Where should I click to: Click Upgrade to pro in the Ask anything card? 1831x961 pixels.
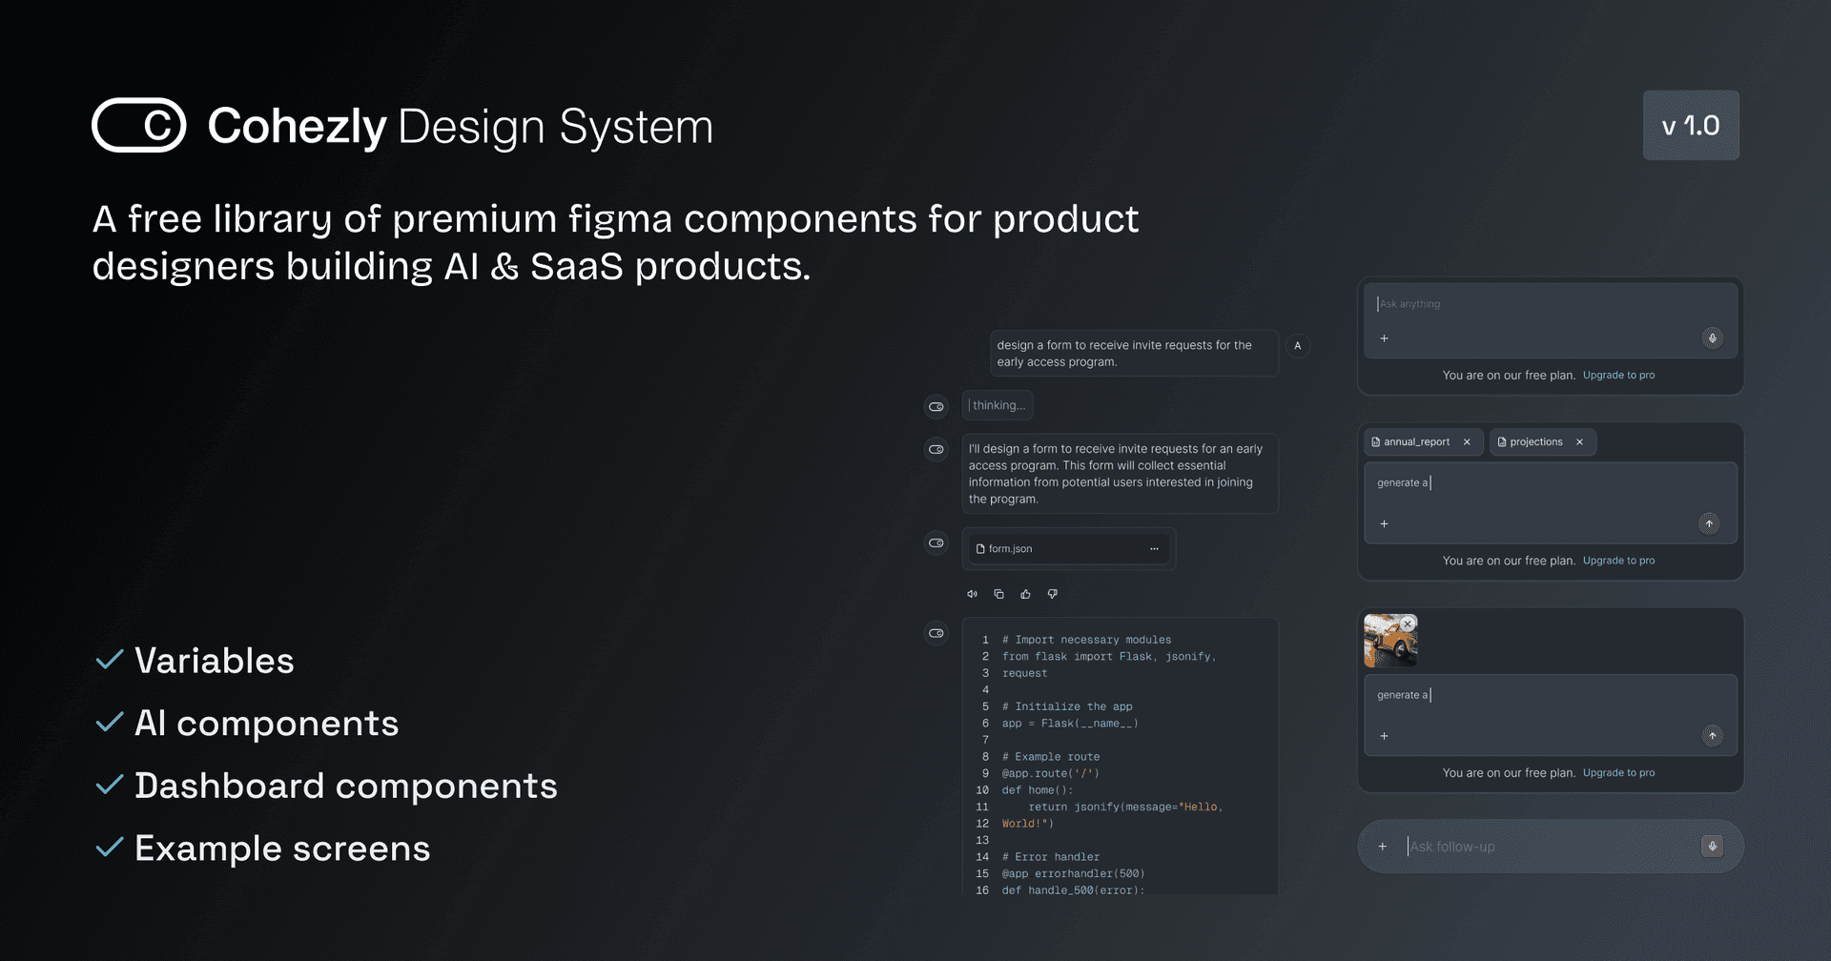point(1618,375)
